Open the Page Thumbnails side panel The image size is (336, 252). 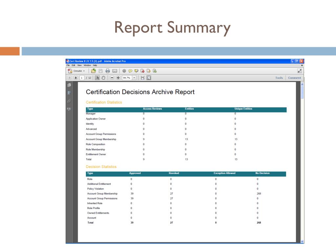(69, 85)
